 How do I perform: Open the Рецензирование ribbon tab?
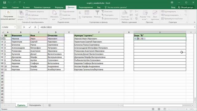pos(86,7)
